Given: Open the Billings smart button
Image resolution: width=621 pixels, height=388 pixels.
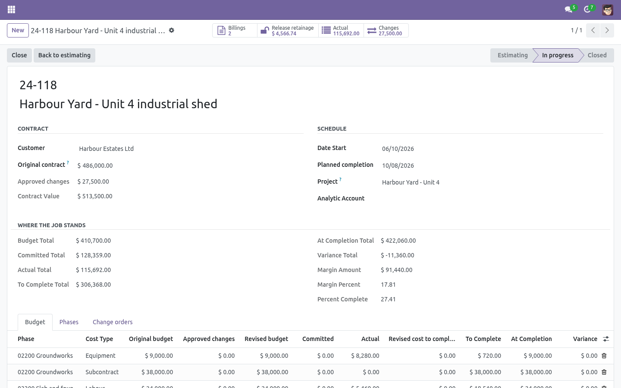Looking at the screenshot, I should pyautogui.click(x=235, y=31).
